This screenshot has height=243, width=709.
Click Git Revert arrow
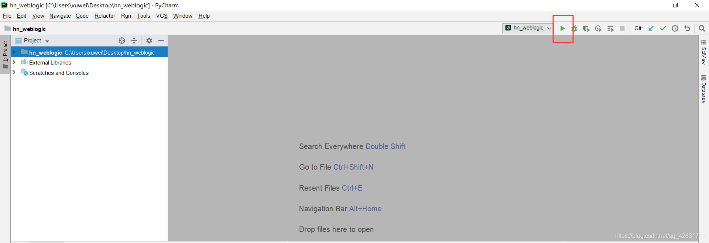pos(687,28)
